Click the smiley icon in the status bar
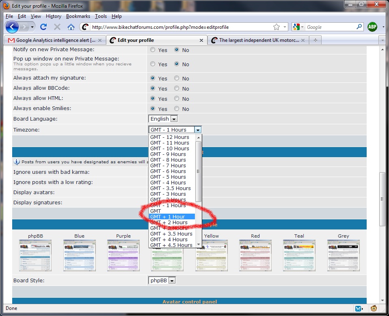The height and width of the screenshot is (316, 389). 373,308
